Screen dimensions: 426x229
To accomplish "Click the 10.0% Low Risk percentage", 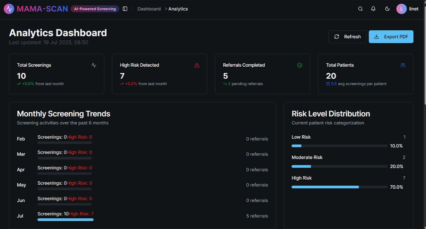I will coord(396,146).
